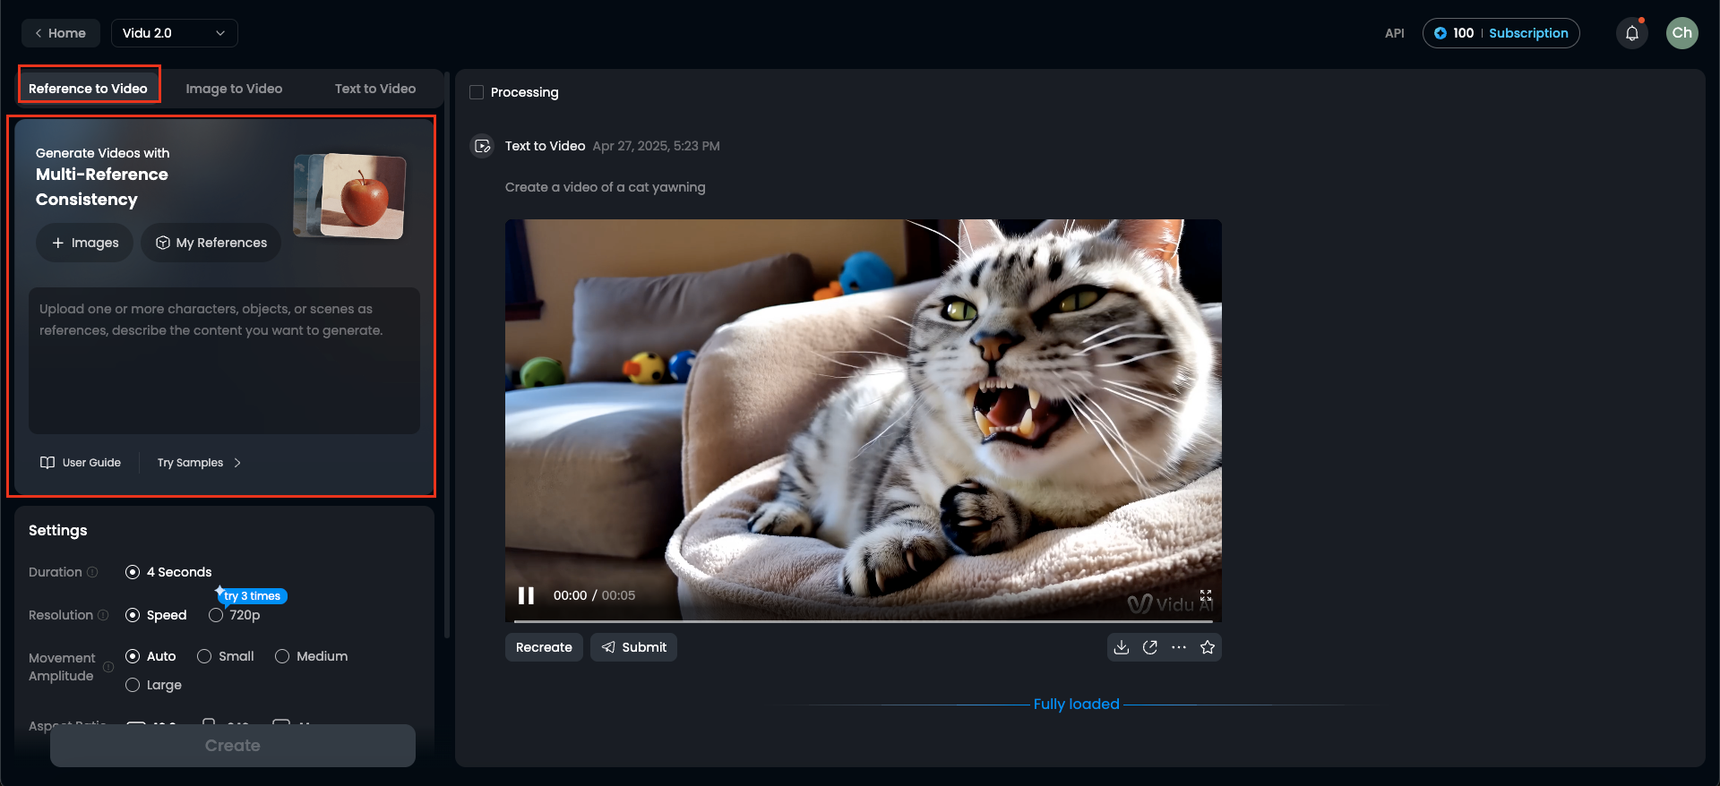Select the 4 Seconds duration
This screenshot has width=1720, height=786.
coord(169,572)
